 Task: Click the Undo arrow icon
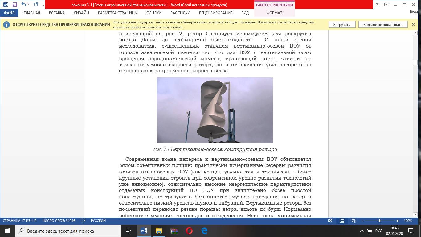point(23,5)
